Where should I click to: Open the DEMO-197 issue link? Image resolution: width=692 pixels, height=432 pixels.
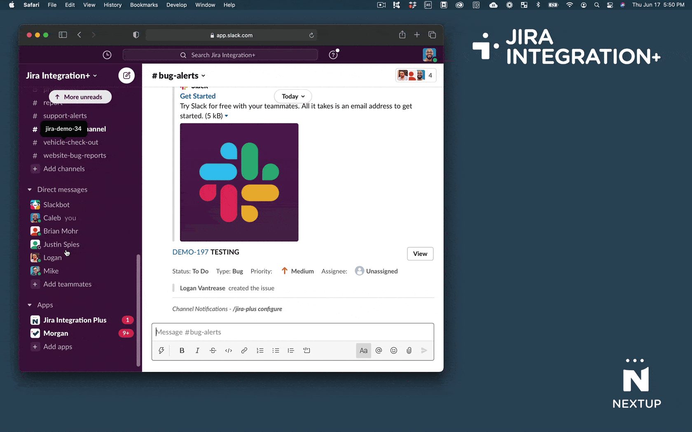tap(190, 252)
